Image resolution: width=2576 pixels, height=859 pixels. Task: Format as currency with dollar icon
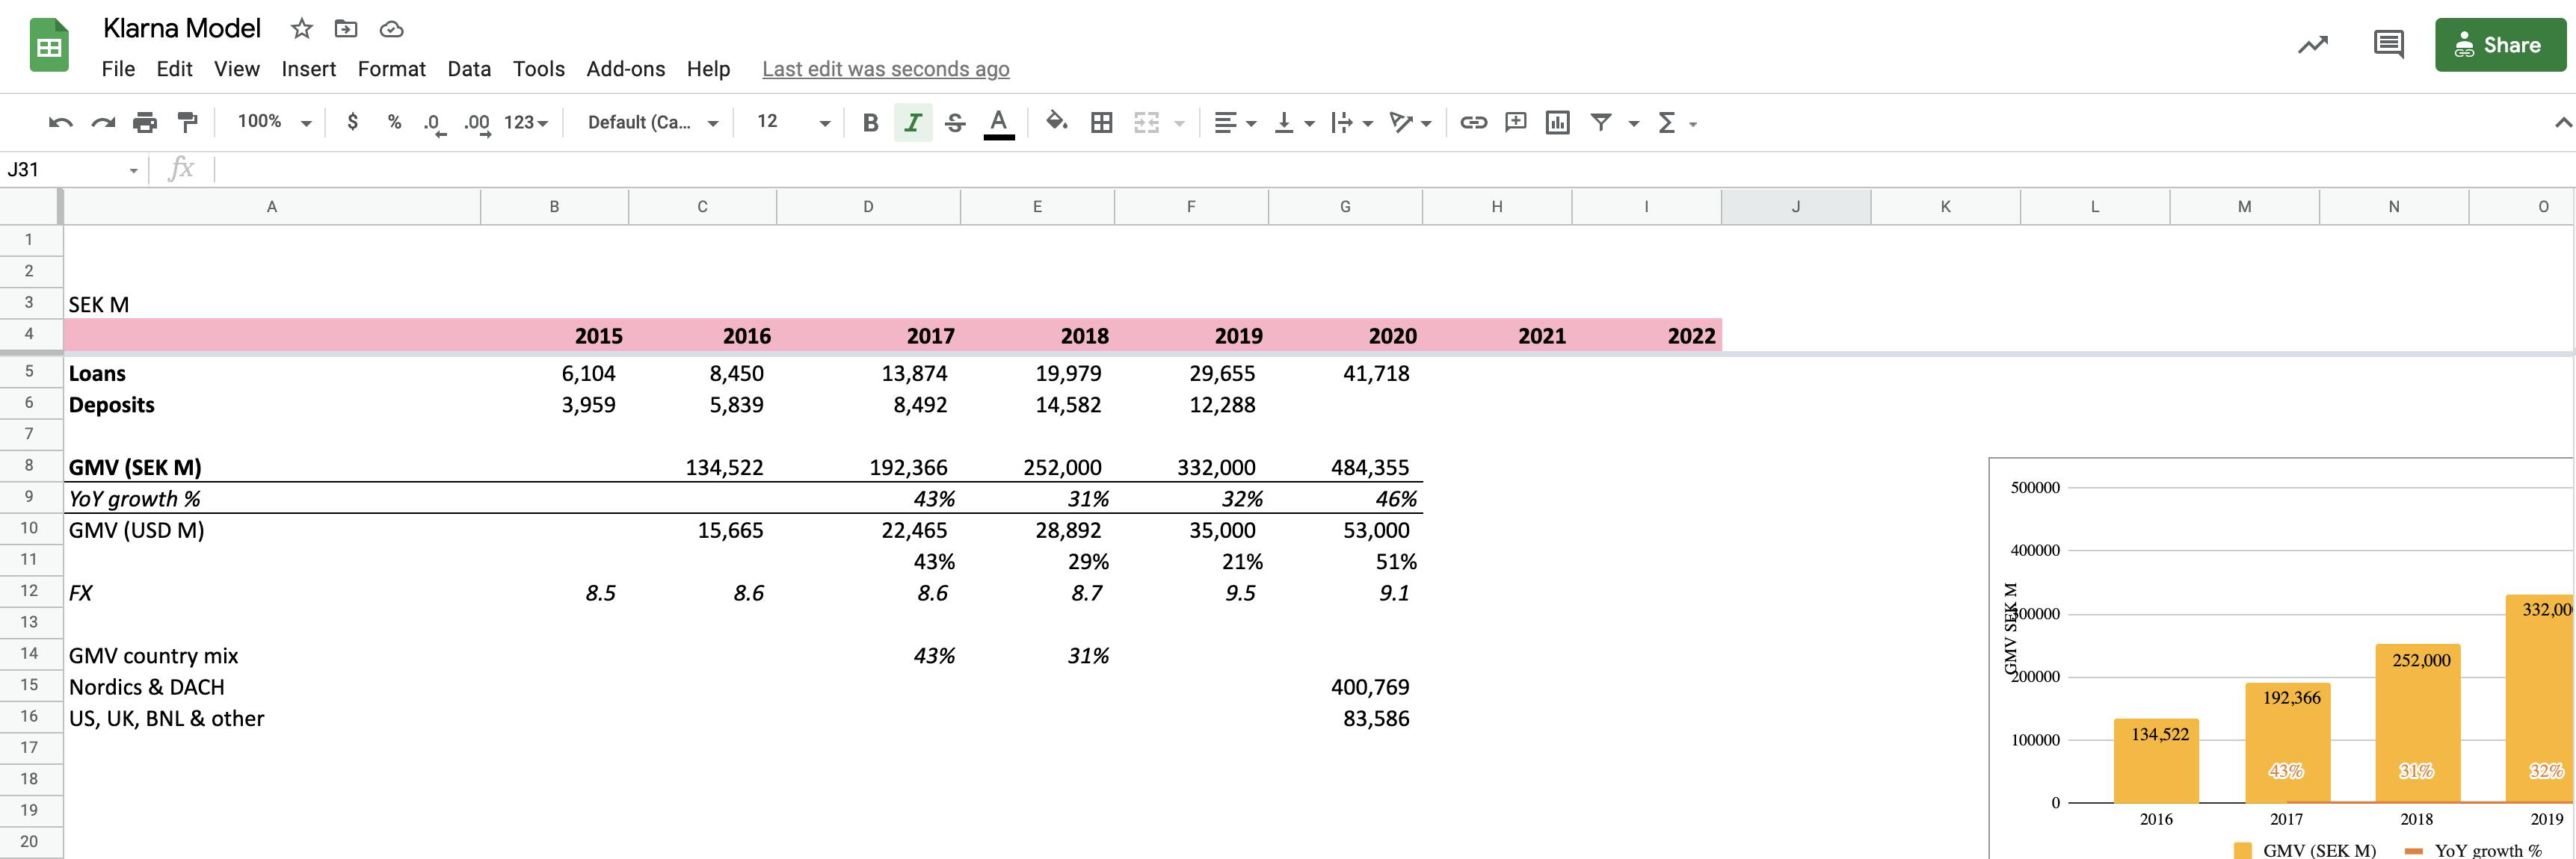point(352,122)
